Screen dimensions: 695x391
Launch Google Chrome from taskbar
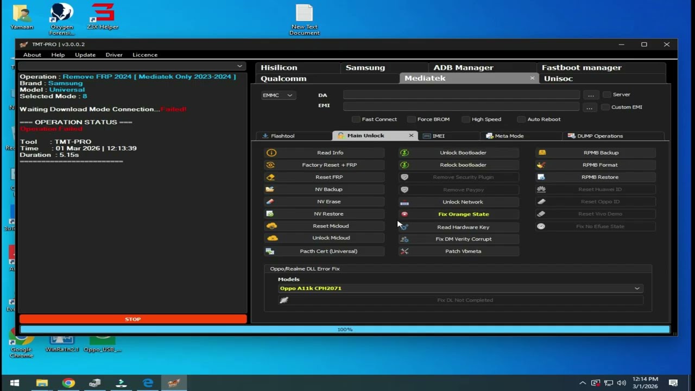[x=68, y=383]
